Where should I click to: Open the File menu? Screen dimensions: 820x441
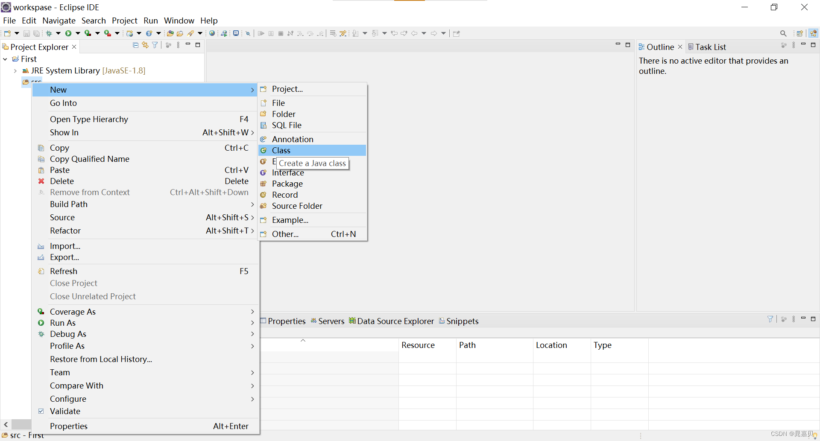(x=9, y=20)
